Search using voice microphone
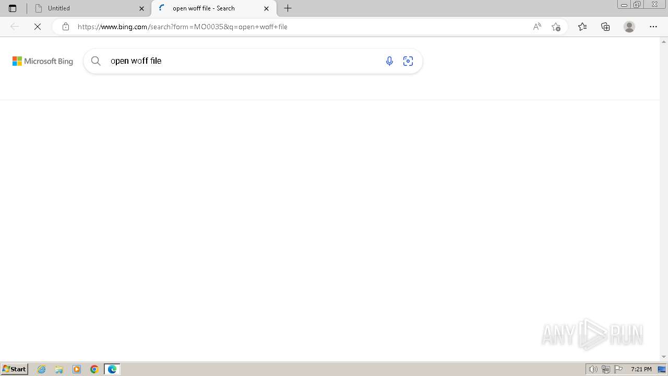The height and width of the screenshot is (376, 668). coord(389,61)
